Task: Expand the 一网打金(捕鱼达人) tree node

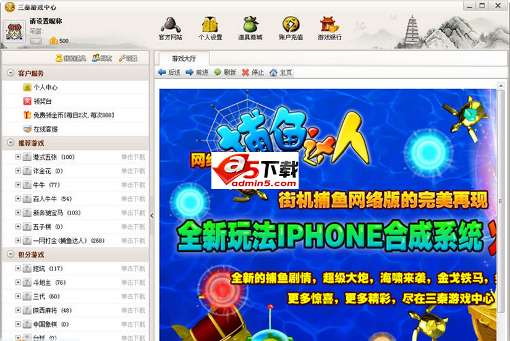Action: [18, 240]
